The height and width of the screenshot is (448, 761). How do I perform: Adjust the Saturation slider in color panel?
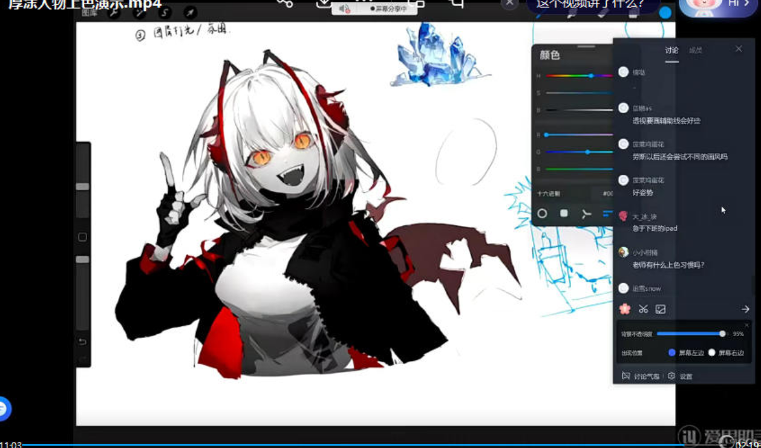coord(580,93)
